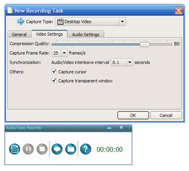Click the Compression Quality slider handle
The height and width of the screenshot is (171, 189).
[145, 44]
